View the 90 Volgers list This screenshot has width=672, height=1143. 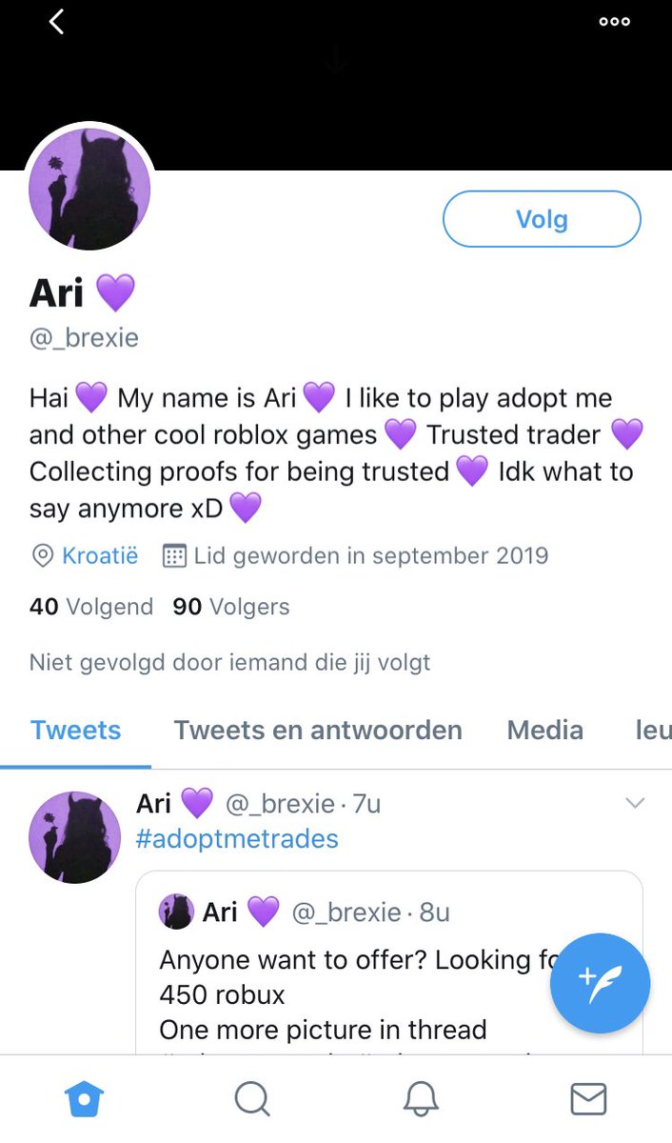[x=231, y=607]
